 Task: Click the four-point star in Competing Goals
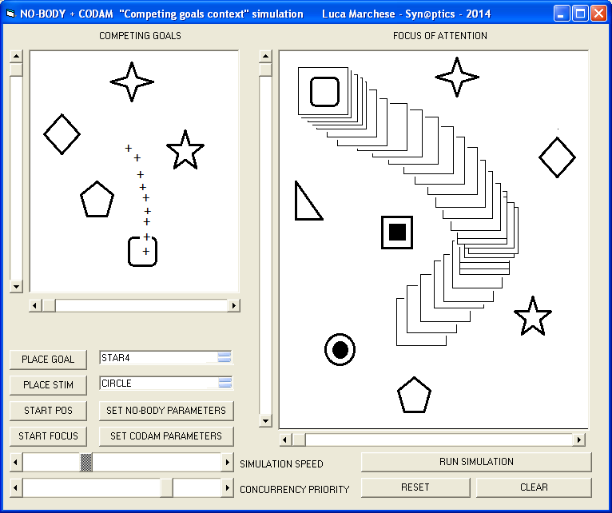point(132,82)
